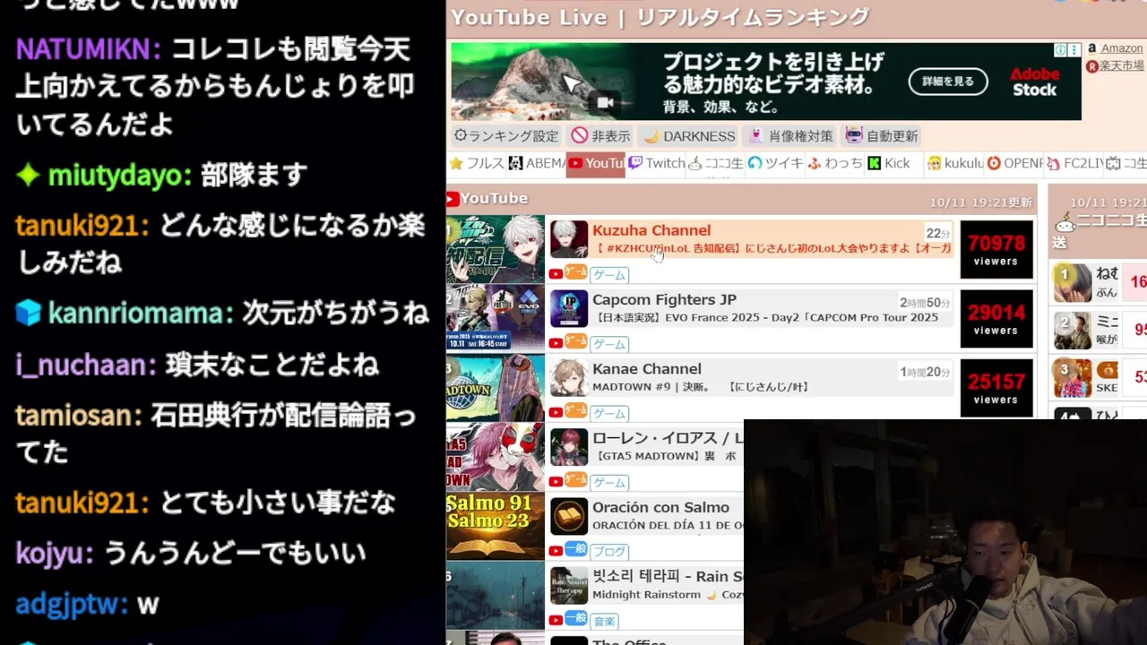Open Kanae Channel link

tap(647, 369)
